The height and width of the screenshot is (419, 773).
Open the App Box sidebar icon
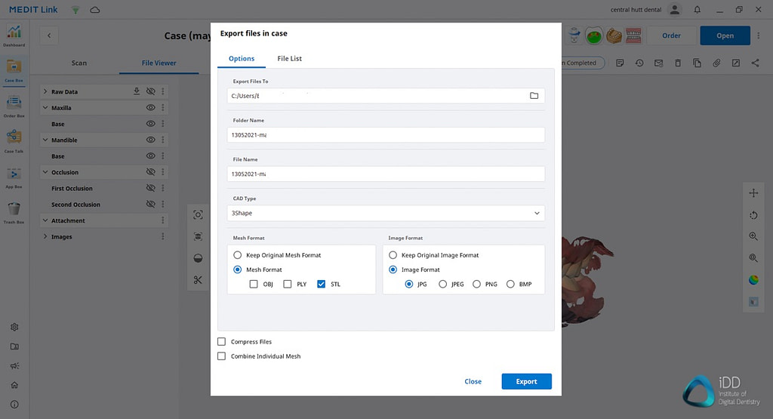tap(14, 175)
